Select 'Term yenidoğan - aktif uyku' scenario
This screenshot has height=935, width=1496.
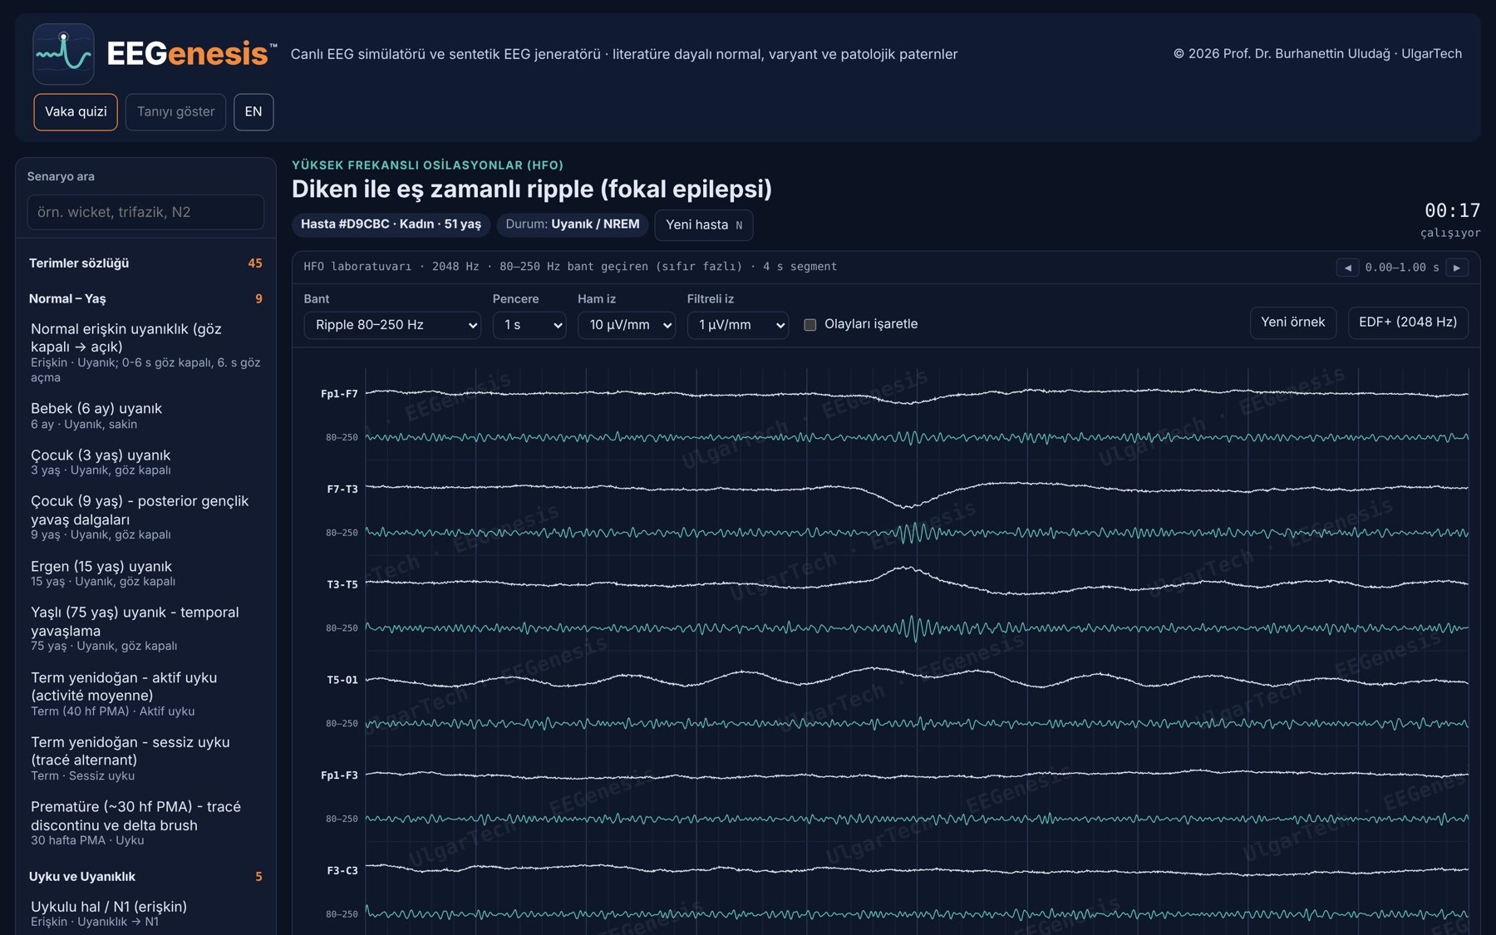pos(145,694)
